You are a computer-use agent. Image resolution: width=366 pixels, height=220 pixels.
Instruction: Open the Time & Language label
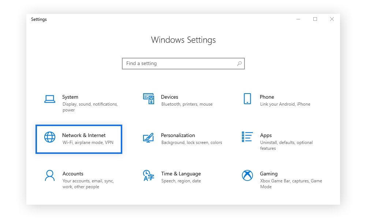(181, 174)
